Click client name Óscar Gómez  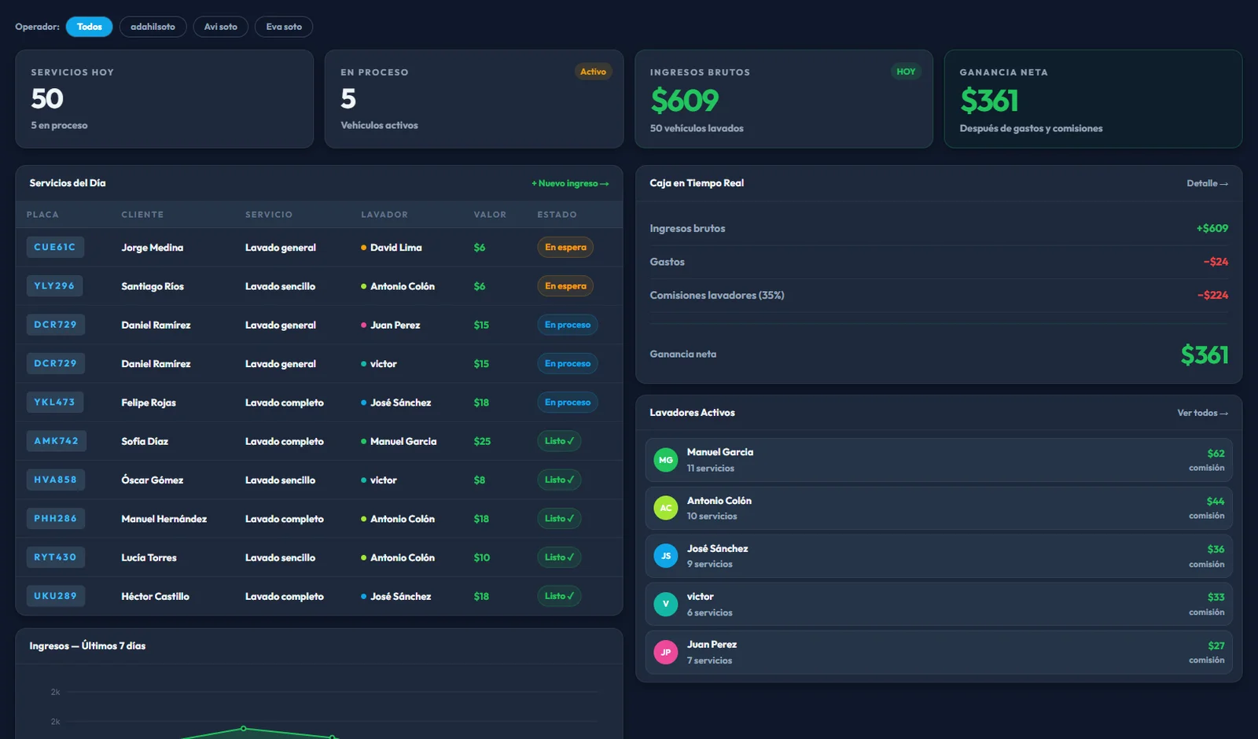pyautogui.click(x=152, y=480)
